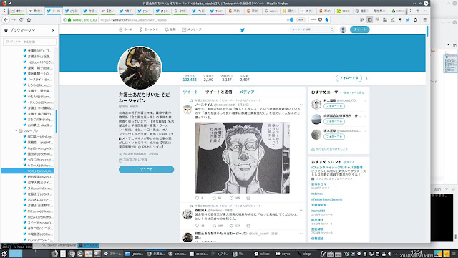Toggle the sidebar view toolbar icon
458x258 pixels.
[x=369, y=19]
